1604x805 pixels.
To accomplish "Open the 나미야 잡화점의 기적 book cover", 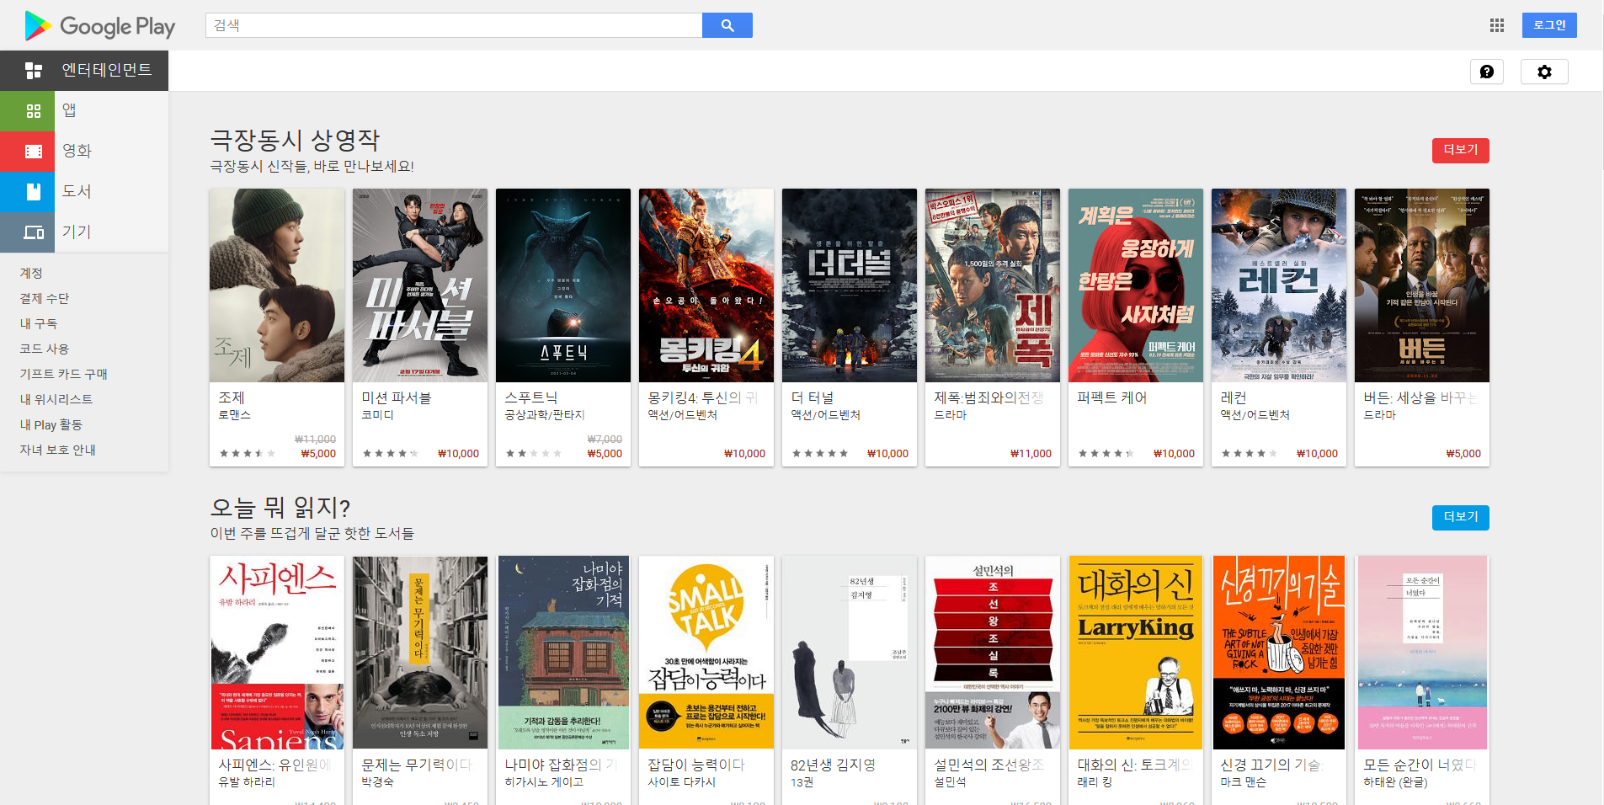I will pyautogui.click(x=563, y=653).
